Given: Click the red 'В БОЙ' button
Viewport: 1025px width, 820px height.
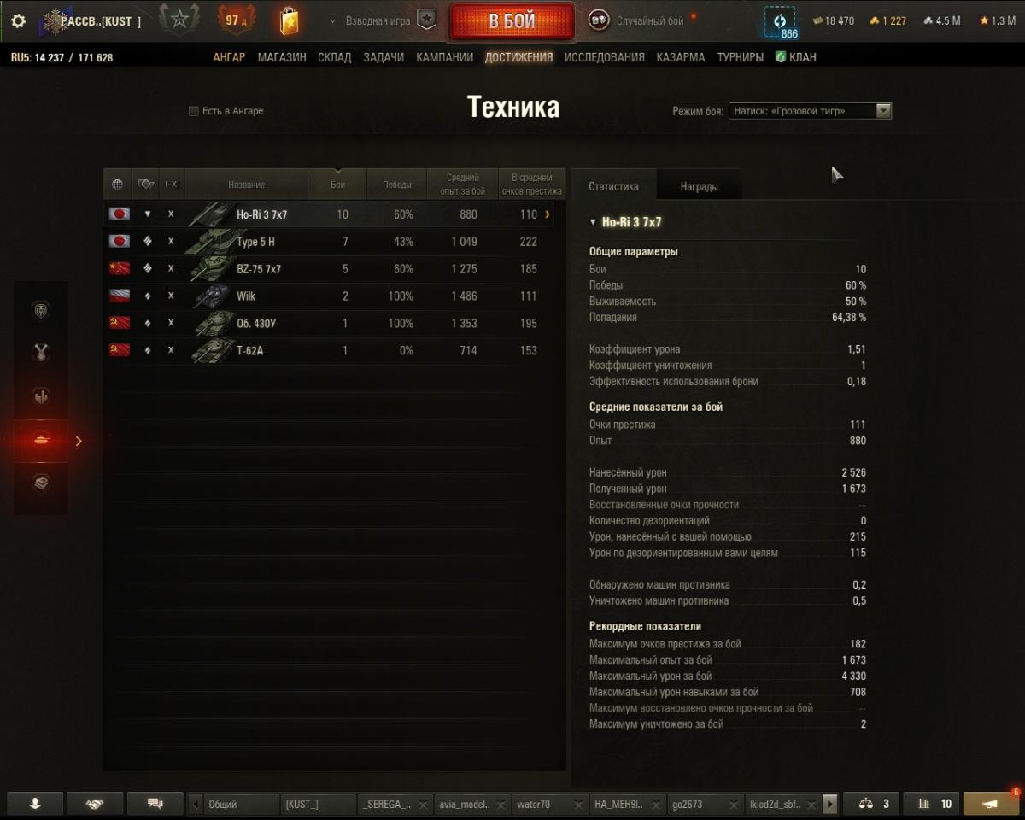Looking at the screenshot, I should (512, 21).
